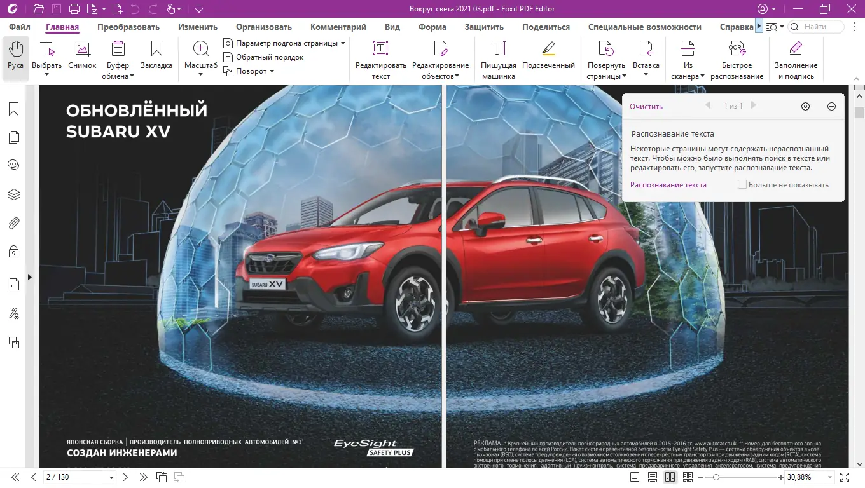865x488 pixels.
Task: Open the Комментарий tab
Action: coord(338,27)
